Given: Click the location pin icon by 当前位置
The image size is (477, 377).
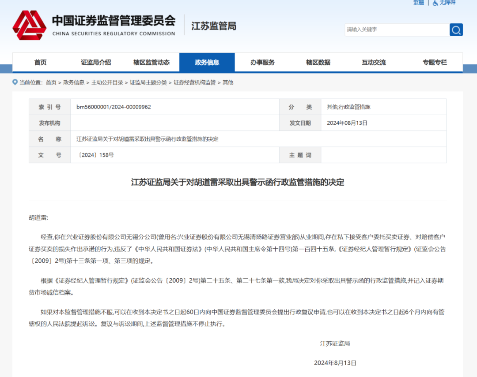Looking at the screenshot, I should [15, 82].
